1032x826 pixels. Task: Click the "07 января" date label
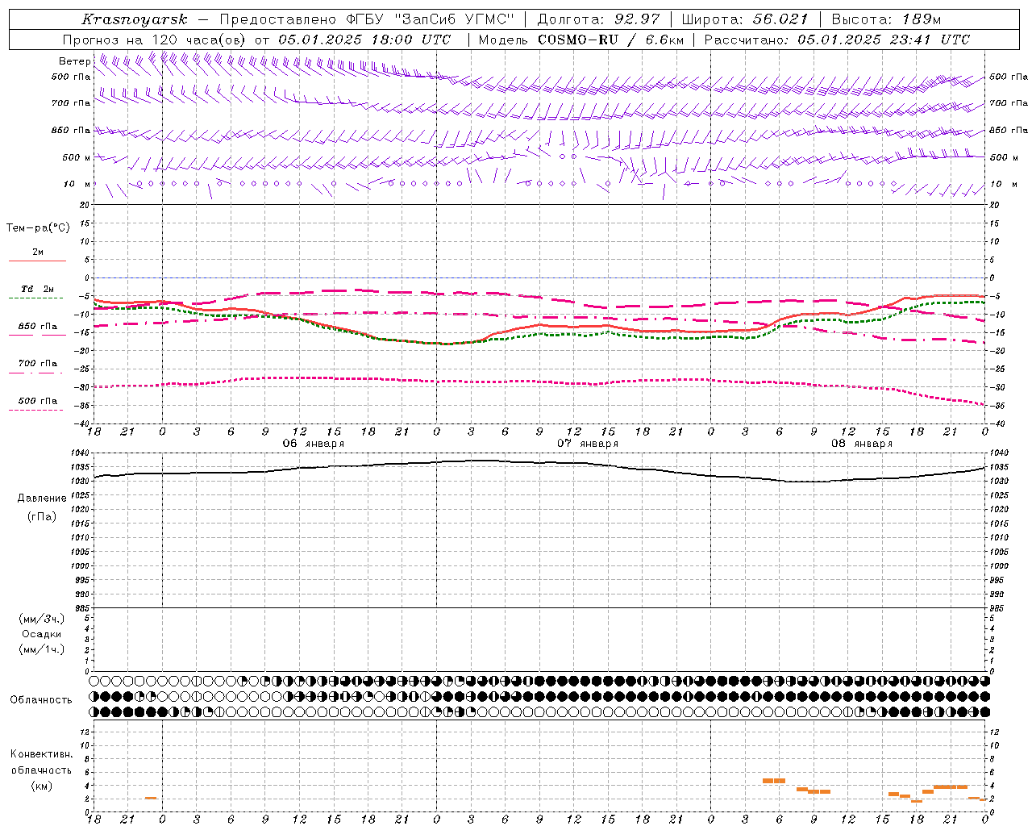(x=588, y=444)
